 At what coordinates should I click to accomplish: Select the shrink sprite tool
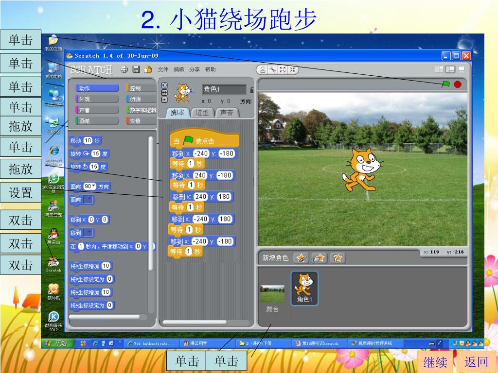293,70
